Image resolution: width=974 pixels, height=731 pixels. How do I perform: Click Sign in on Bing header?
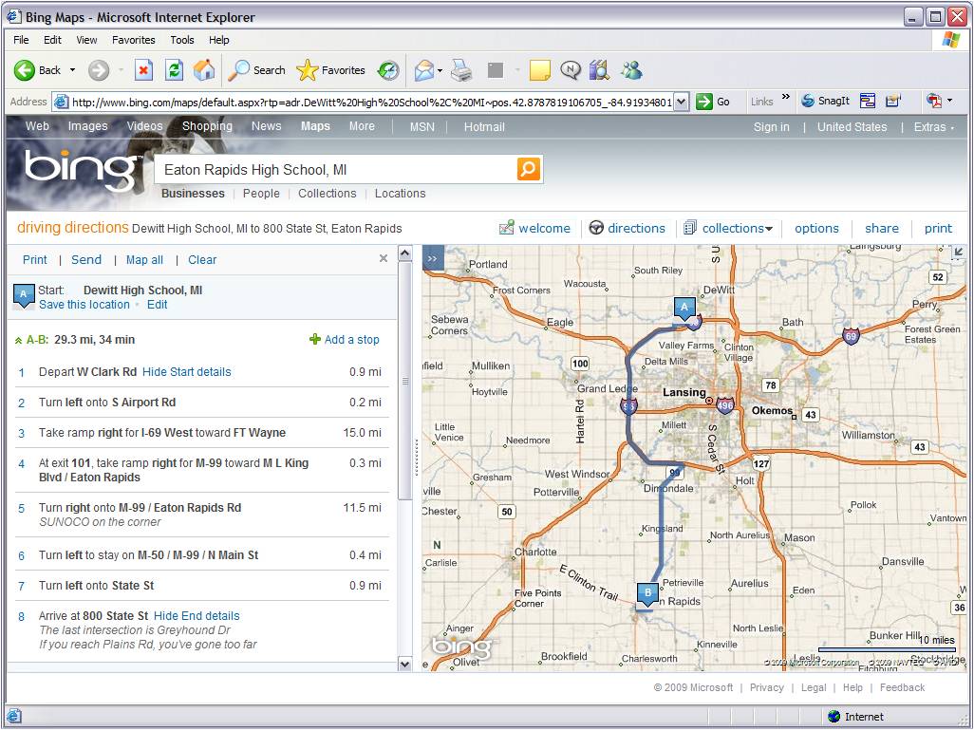(x=772, y=126)
